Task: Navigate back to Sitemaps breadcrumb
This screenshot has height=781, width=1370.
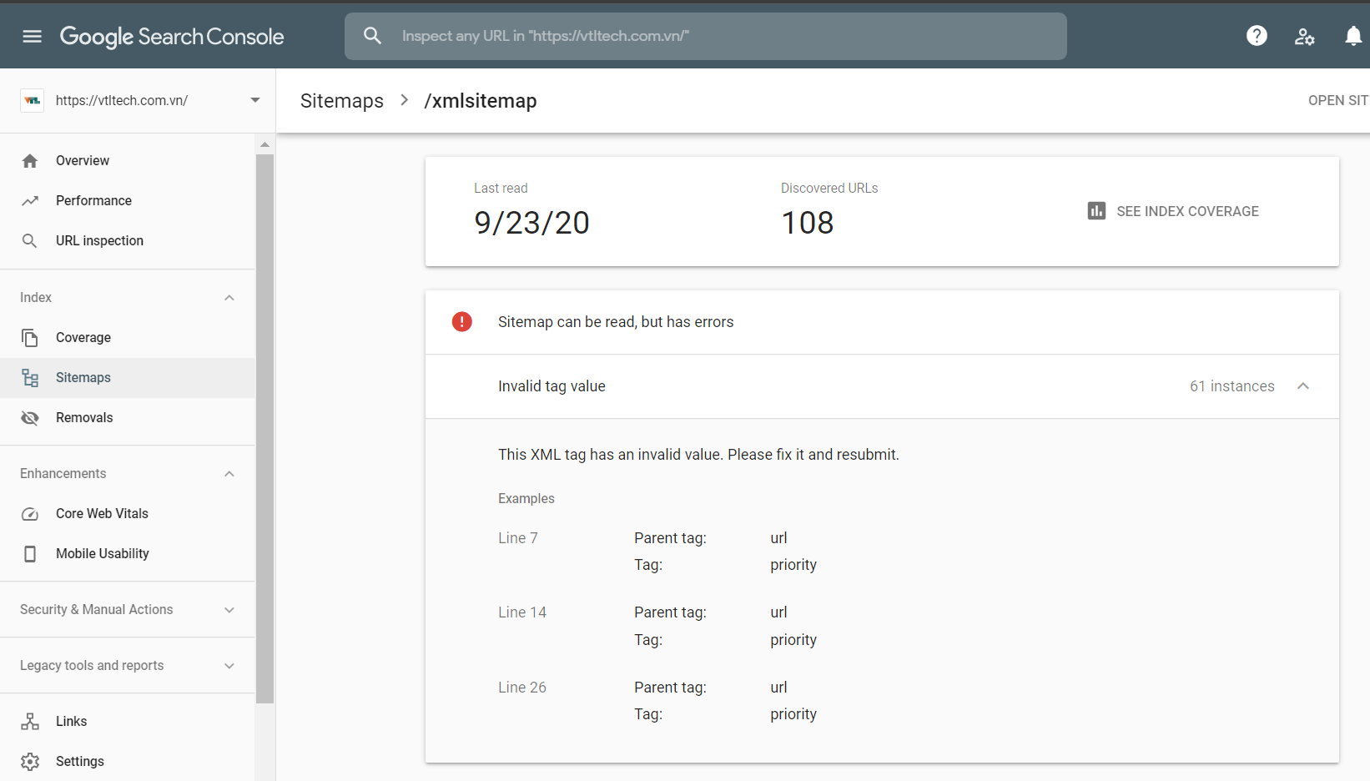Action: [x=342, y=101]
